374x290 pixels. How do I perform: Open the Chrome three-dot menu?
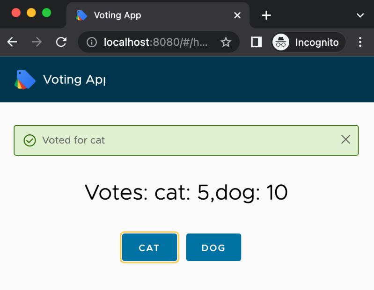pyautogui.click(x=360, y=42)
